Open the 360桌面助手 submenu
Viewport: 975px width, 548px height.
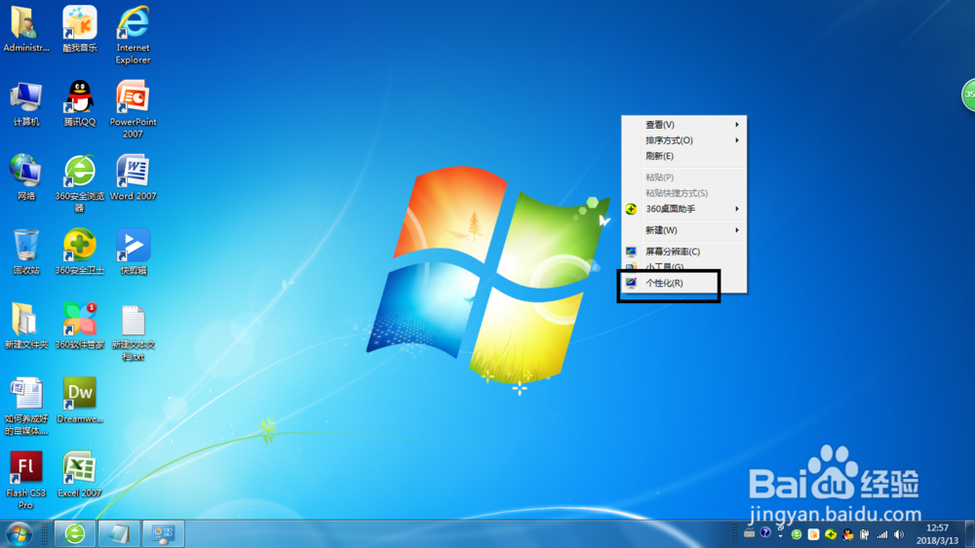[684, 209]
